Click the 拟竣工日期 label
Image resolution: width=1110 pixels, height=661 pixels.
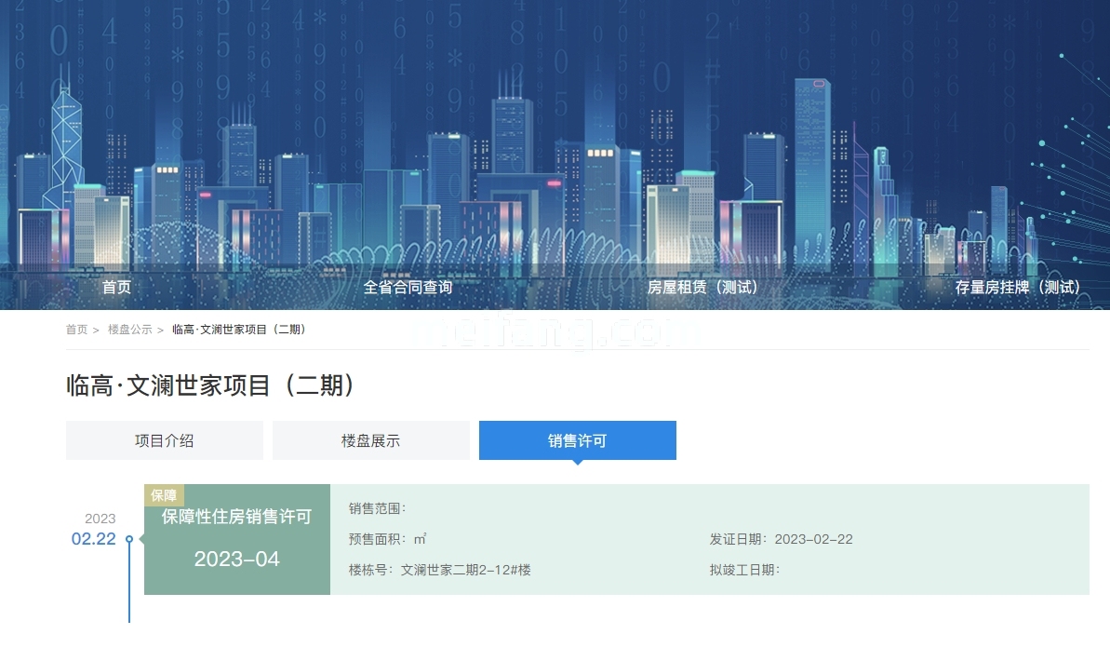pyautogui.click(x=744, y=570)
